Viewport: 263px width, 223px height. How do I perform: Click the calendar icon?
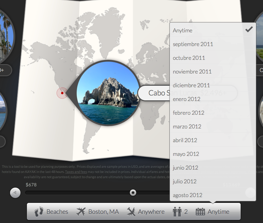click(200, 212)
